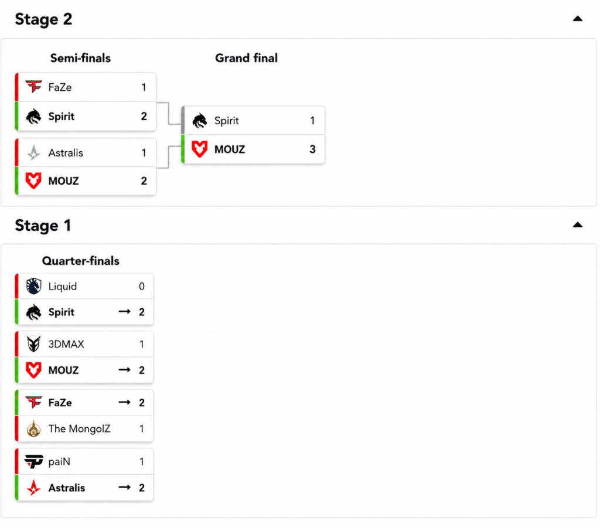Click the advance arrow next to quarter-finals Spirit
The width and height of the screenshot is (600, 528).
[x=124, y=312]
